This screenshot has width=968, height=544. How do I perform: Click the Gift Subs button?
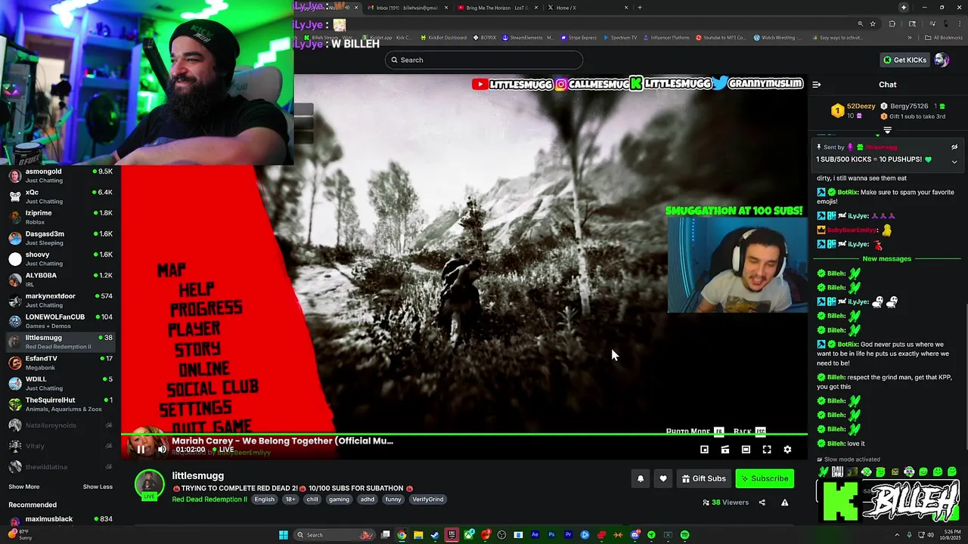point(703,478)
